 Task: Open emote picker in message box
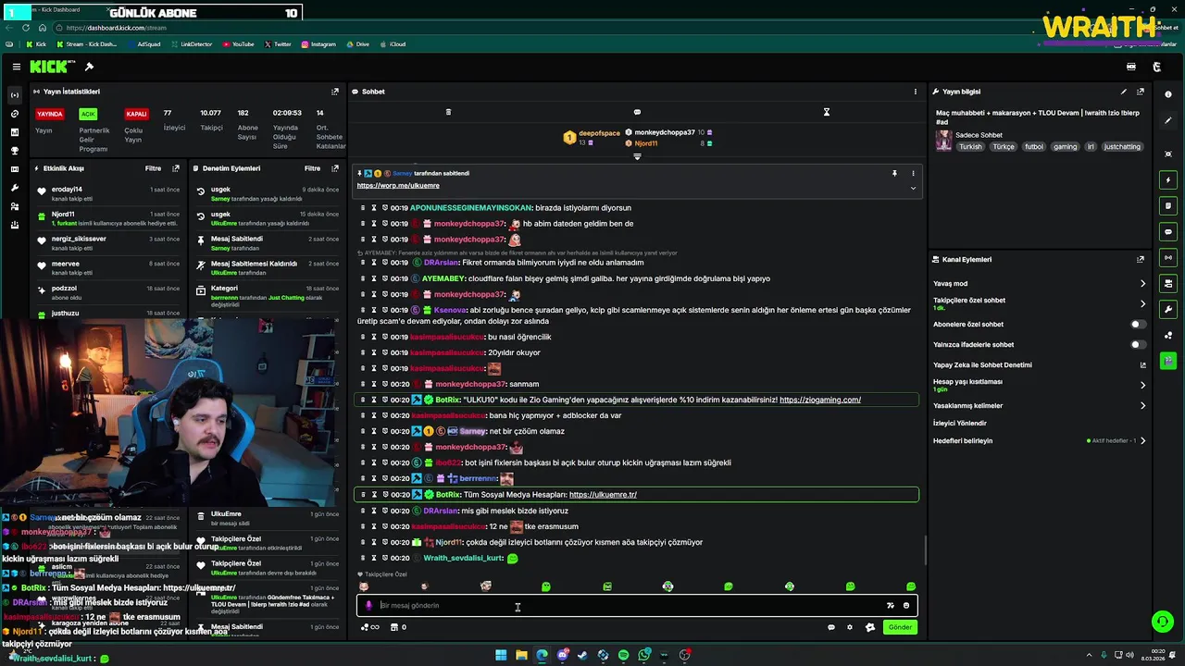(x=906, y=606)
